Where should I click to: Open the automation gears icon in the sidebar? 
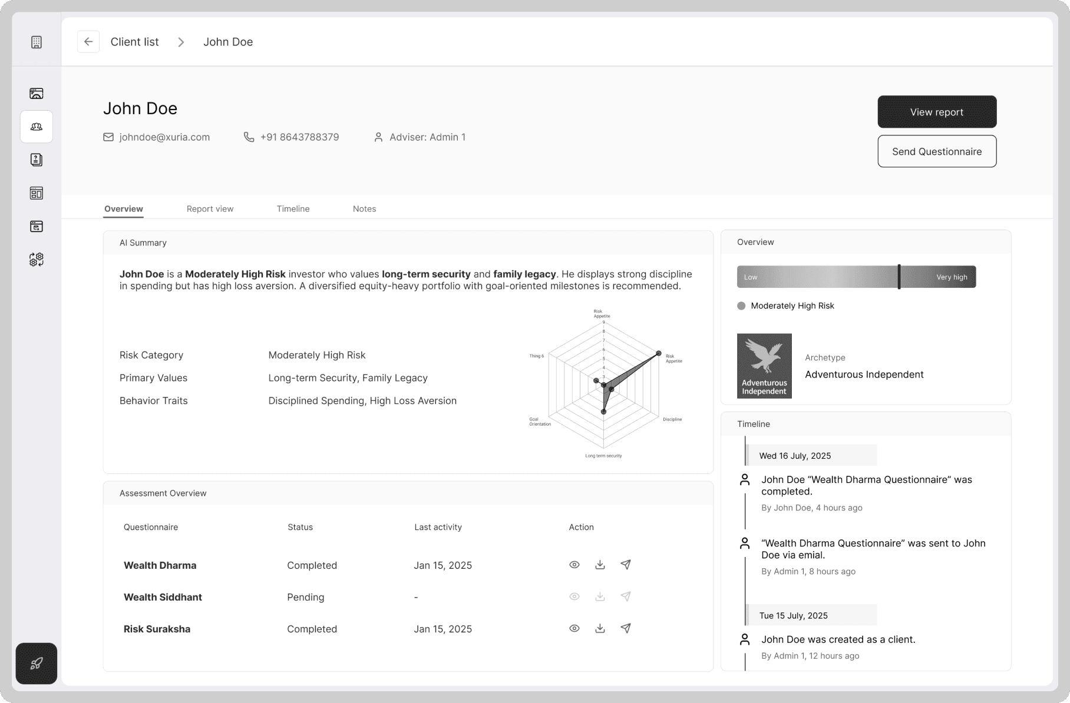coord(36,259)
